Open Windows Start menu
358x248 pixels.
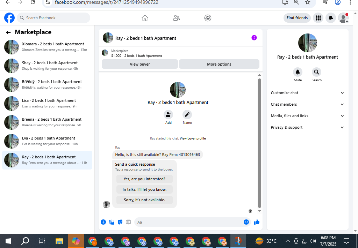pos(8,241)
